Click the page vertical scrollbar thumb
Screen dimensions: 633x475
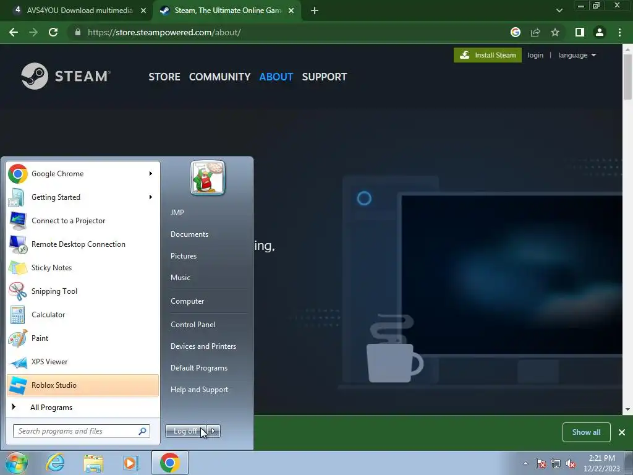pyautogui.click(x=627, y=77)
